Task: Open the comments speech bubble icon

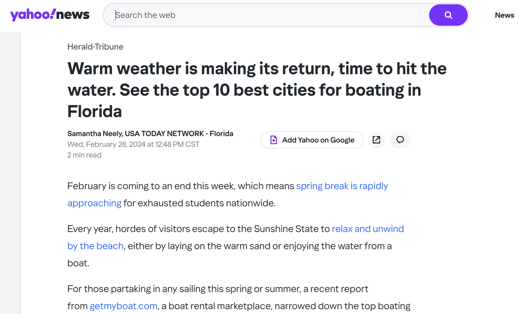Action: point(400,140)
